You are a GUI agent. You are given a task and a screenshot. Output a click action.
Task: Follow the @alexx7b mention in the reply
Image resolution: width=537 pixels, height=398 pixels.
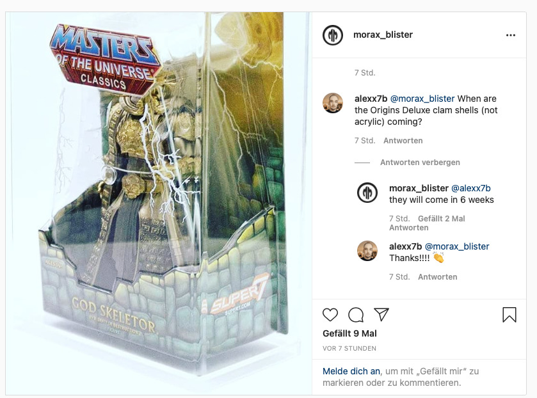(x=471, y=188)
